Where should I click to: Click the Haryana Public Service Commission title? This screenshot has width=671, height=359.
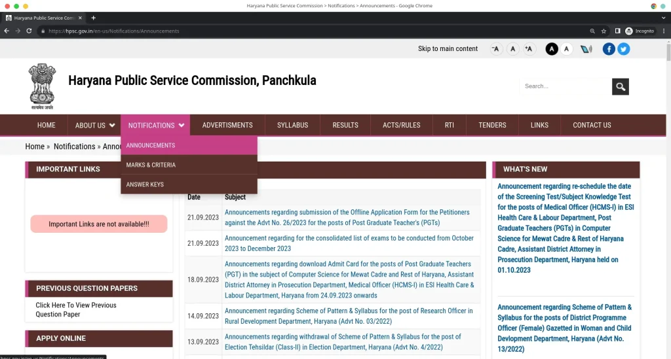pos(192,80)
